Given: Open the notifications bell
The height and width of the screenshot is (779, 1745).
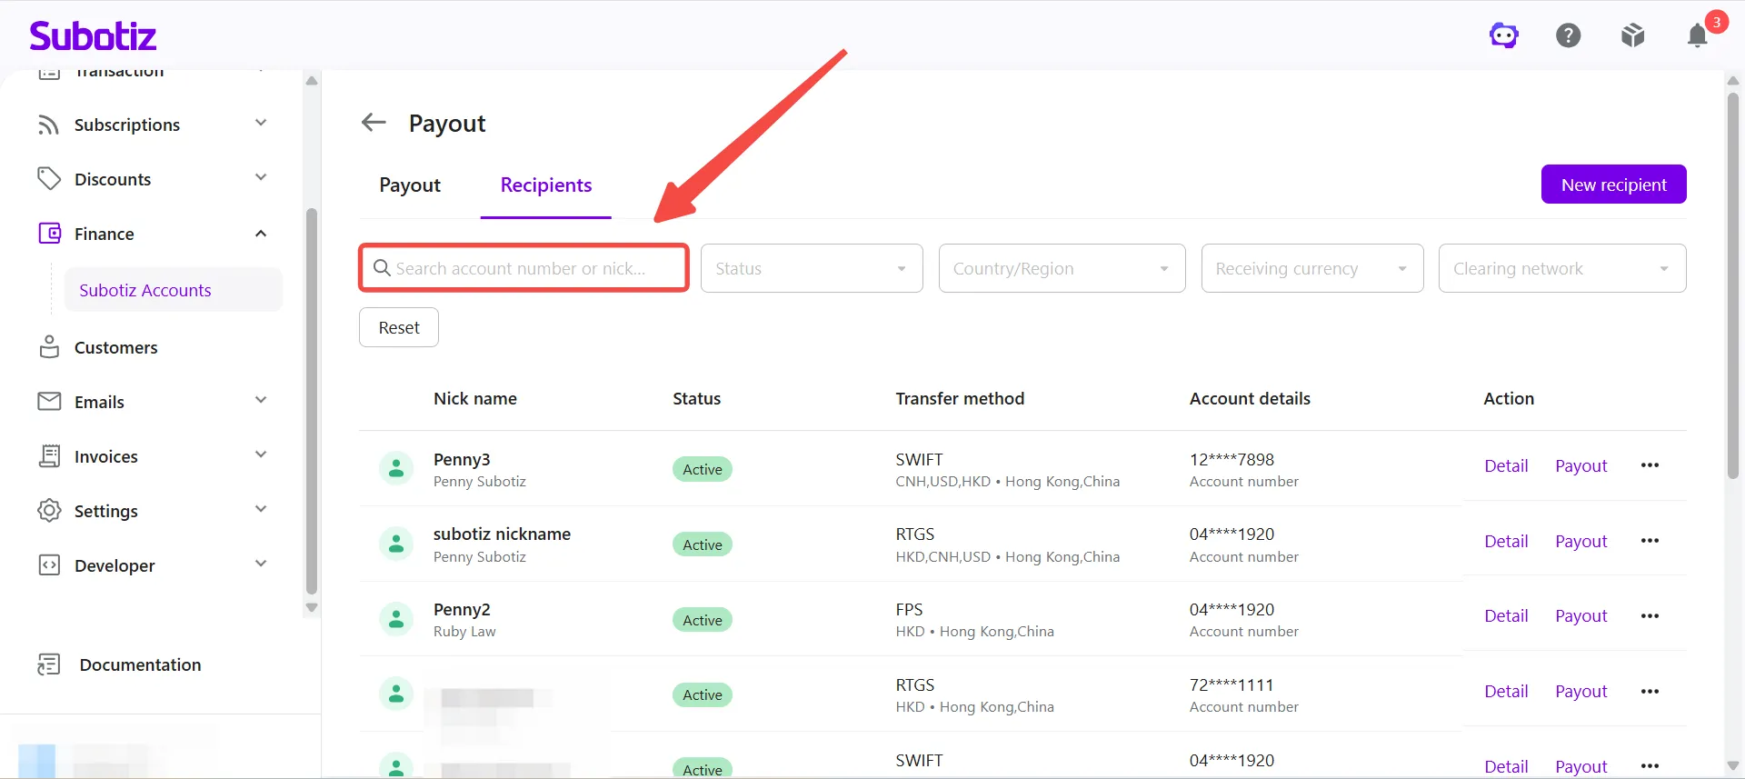Looking at the screenshot, I should coord(1698,35).
